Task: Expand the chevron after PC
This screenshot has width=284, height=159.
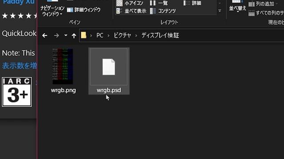Action: click(x=108, y=35)
